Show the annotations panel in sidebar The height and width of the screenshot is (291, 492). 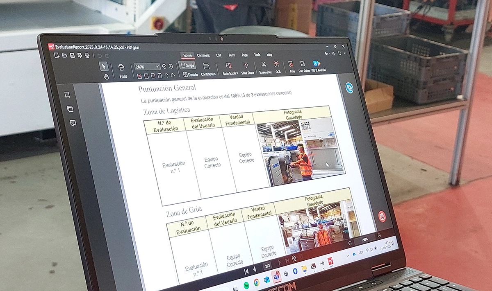tap(73, 123)
